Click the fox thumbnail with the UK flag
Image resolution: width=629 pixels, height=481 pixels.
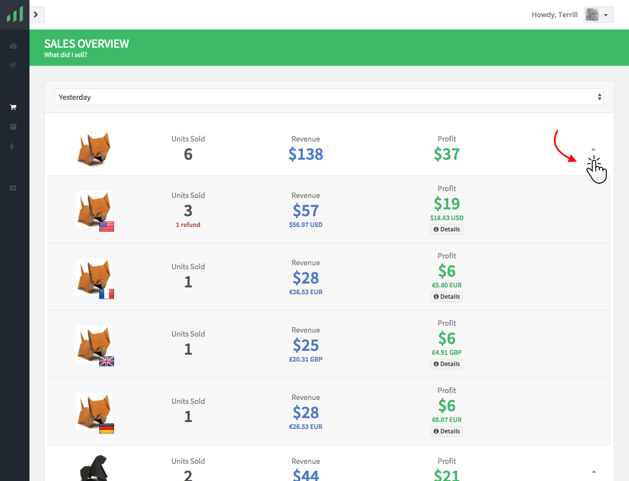tap(94, 345)
